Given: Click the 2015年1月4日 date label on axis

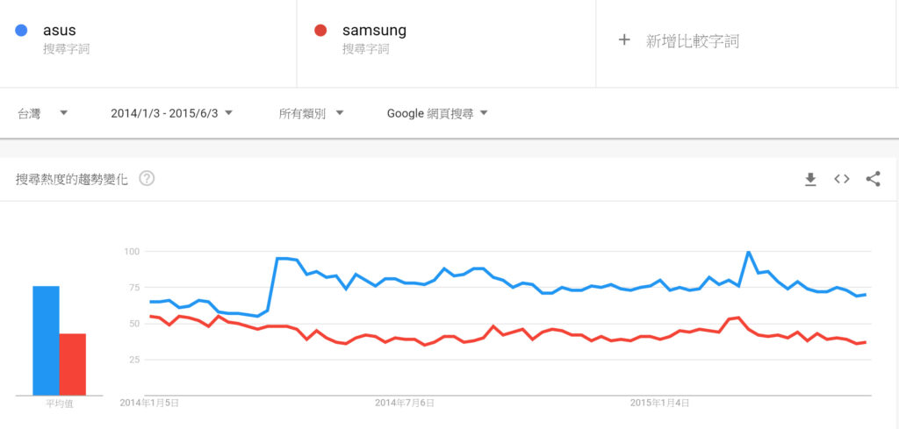Looking at the screenshot, I should click(x=660, y=404).
